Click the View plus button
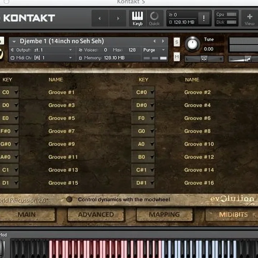 click(x=250, y=18)
